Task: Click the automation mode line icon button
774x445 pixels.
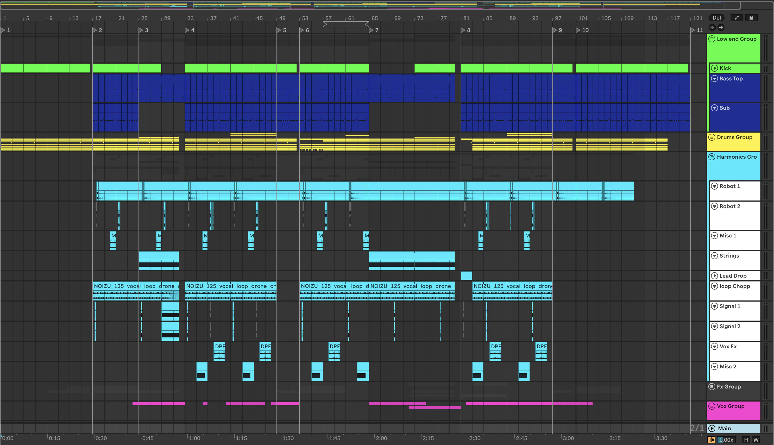Action: point(737,18)
